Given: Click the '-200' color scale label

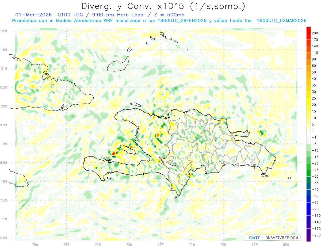Looking at the screenshot, I should click(x=316, y=235).
